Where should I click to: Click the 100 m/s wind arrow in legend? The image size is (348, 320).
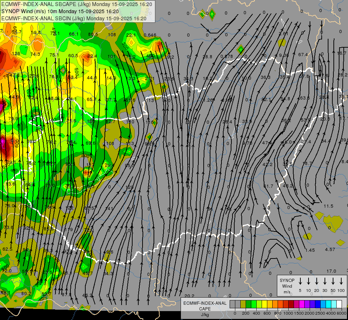pos(341,281)
